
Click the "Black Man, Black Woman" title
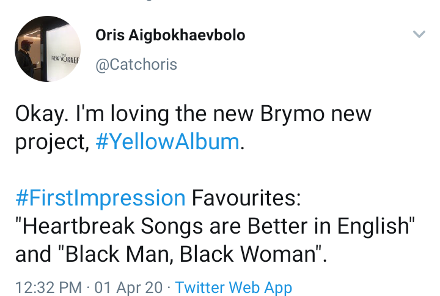tap(191, 254)
